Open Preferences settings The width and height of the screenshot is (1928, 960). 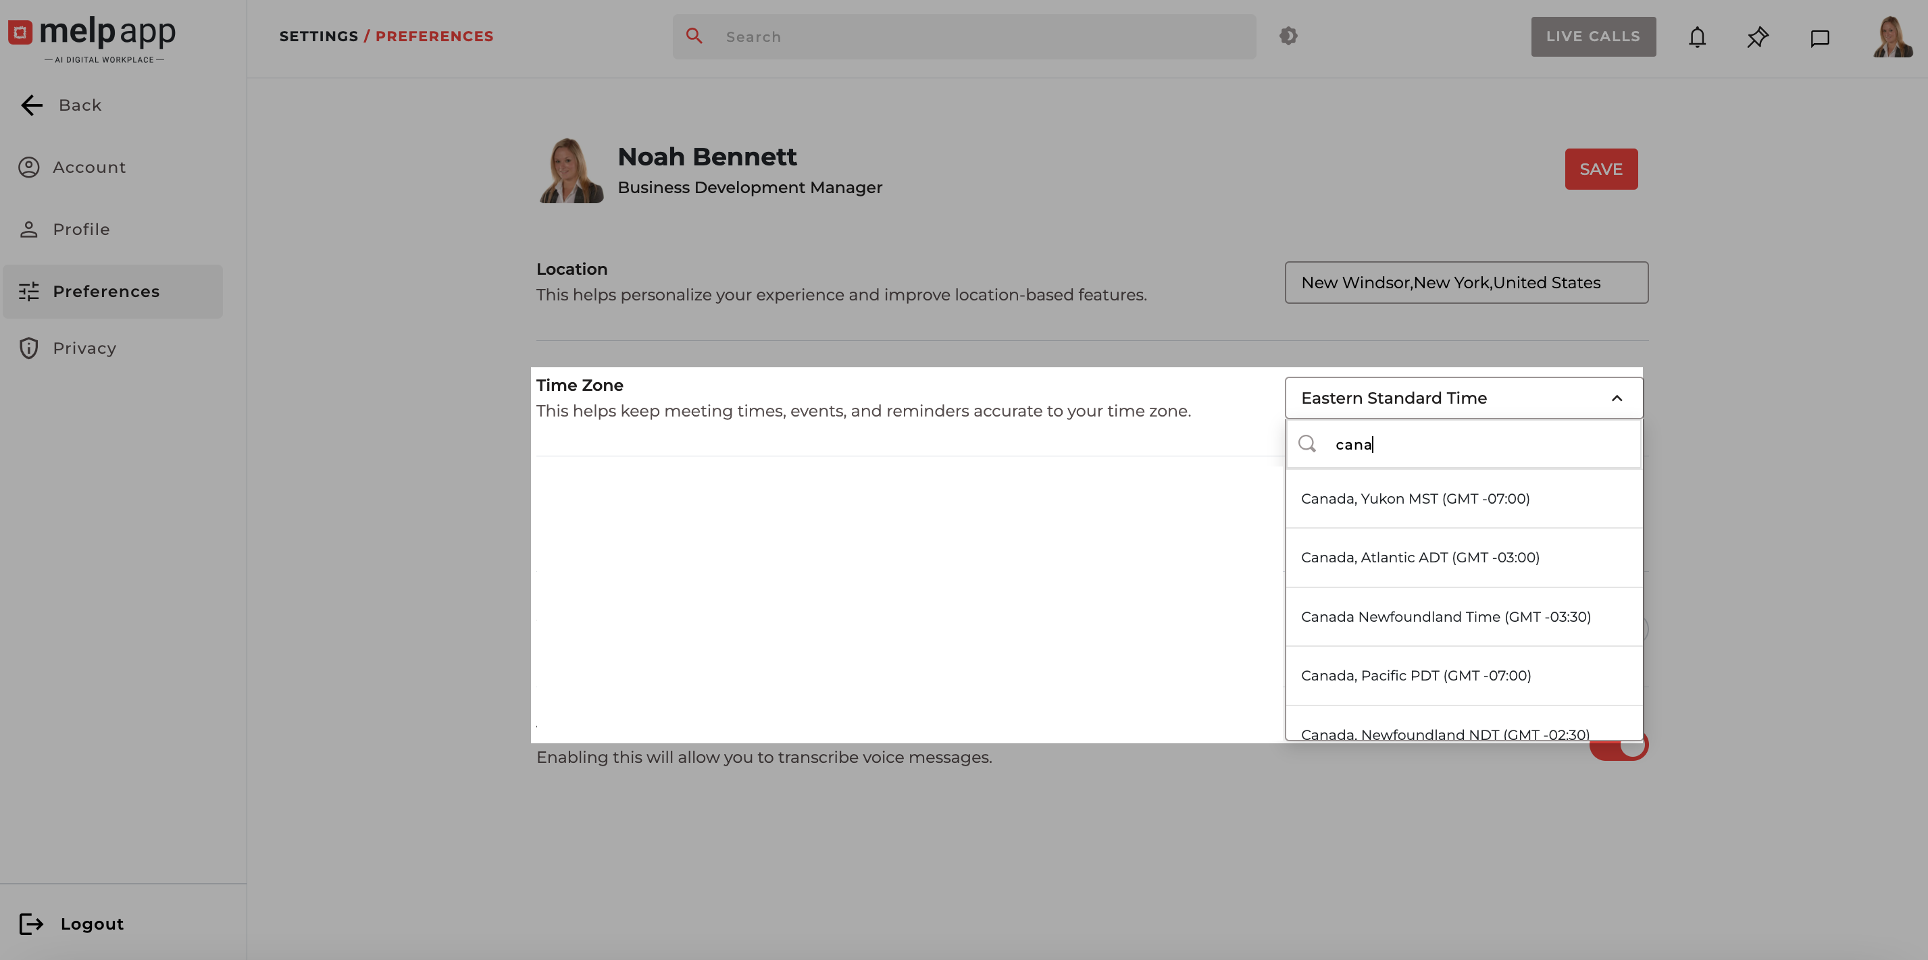[113, 292]
